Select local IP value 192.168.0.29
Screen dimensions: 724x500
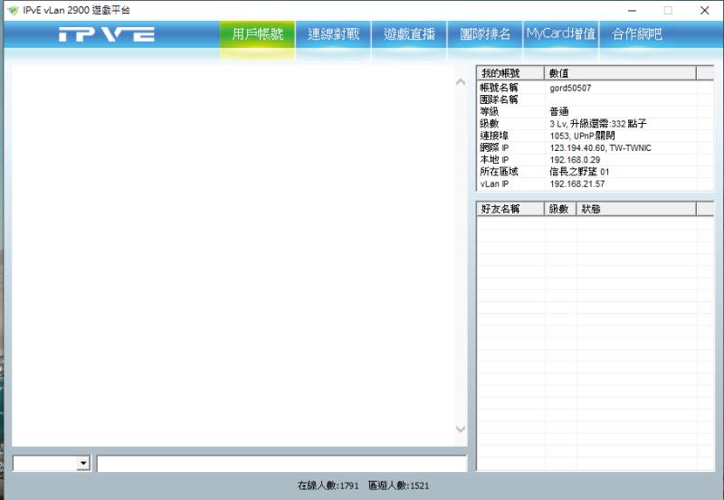tap(575, 160)
